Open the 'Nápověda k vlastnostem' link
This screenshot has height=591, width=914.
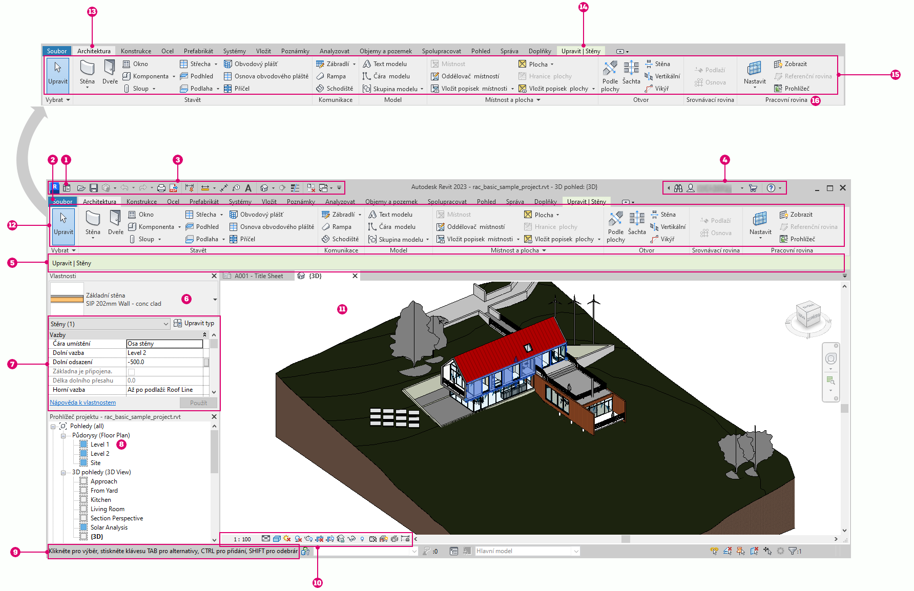point(83,403)
